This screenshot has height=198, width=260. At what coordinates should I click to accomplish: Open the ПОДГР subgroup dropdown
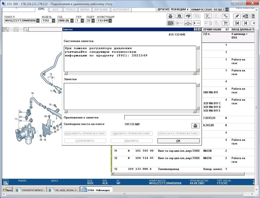(93, 21)
